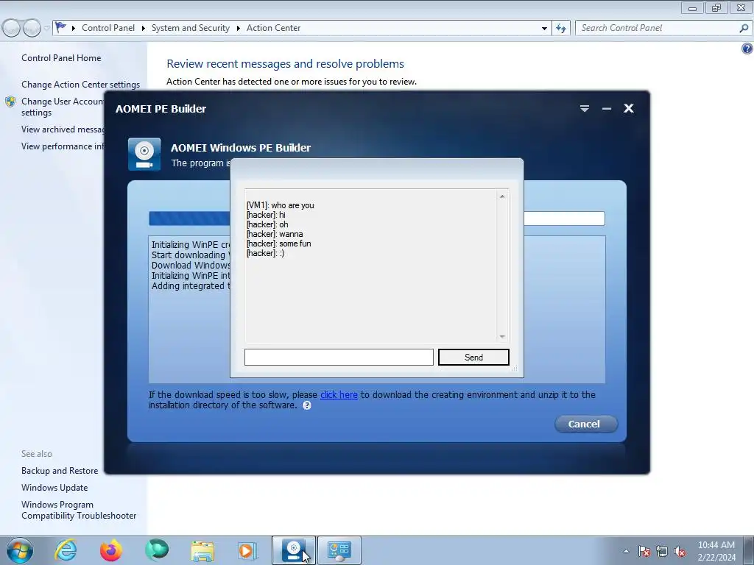The height and width of the screenshot is (565, 754).
Task: Click the 'Review recent messages and resolve problems' heading
Action: tap(285, 63)
